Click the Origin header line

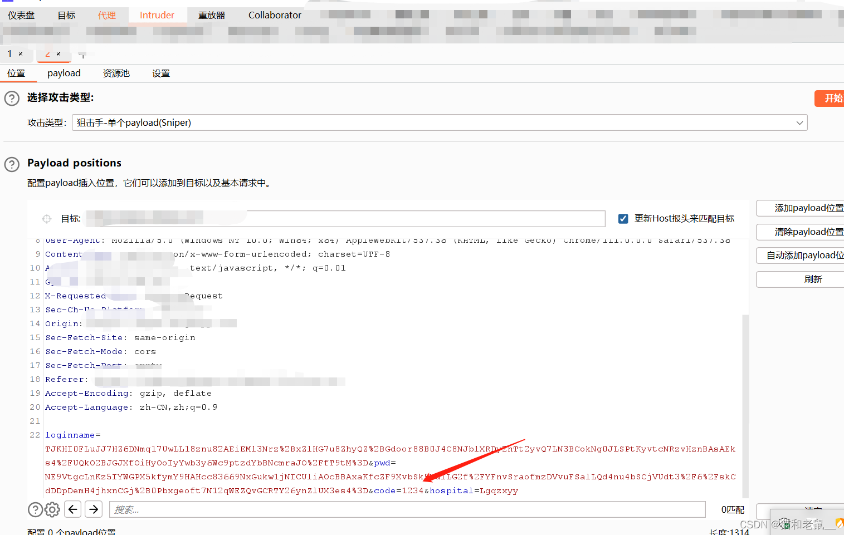[x=141, y=323]
